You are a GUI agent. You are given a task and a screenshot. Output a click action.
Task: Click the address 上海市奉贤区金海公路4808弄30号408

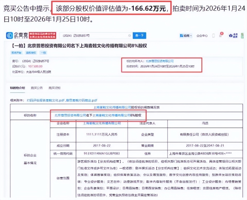200,153
